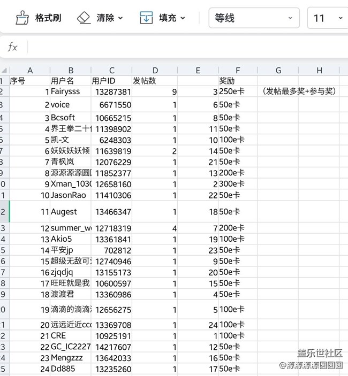Select column A header

30,71
